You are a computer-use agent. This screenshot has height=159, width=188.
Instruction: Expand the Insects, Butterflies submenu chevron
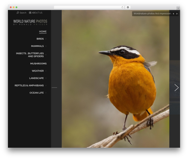pos(46,55)
